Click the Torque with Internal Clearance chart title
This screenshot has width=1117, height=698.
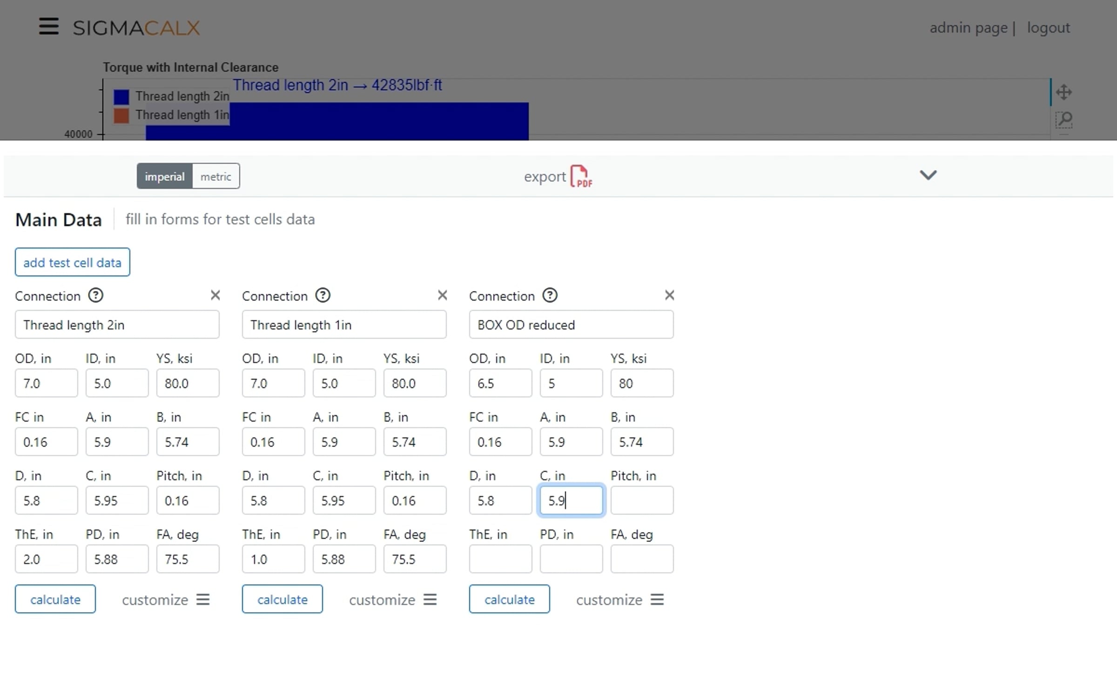[190, 67]
